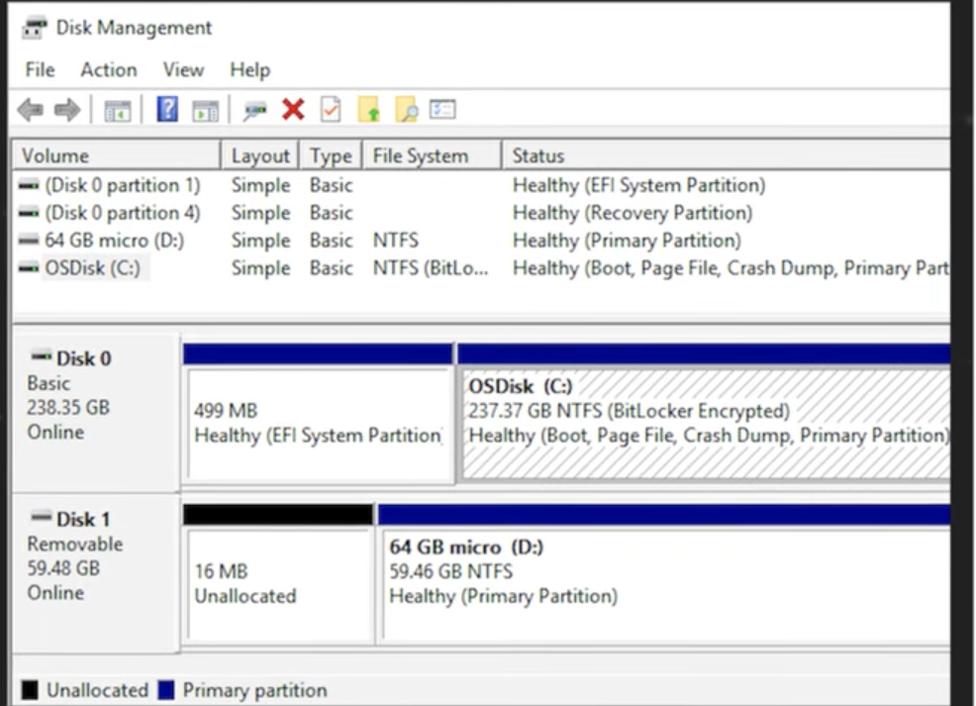The width and height of the screenshot is (976, 706).
Task: Click the blue Primary partition legend swatch
Action: pos(166,690)
